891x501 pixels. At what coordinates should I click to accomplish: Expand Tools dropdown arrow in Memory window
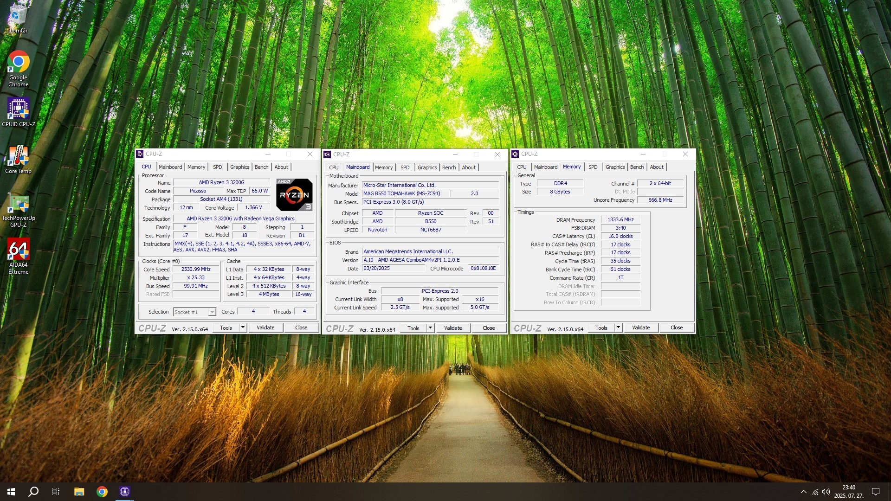point(618,328)
